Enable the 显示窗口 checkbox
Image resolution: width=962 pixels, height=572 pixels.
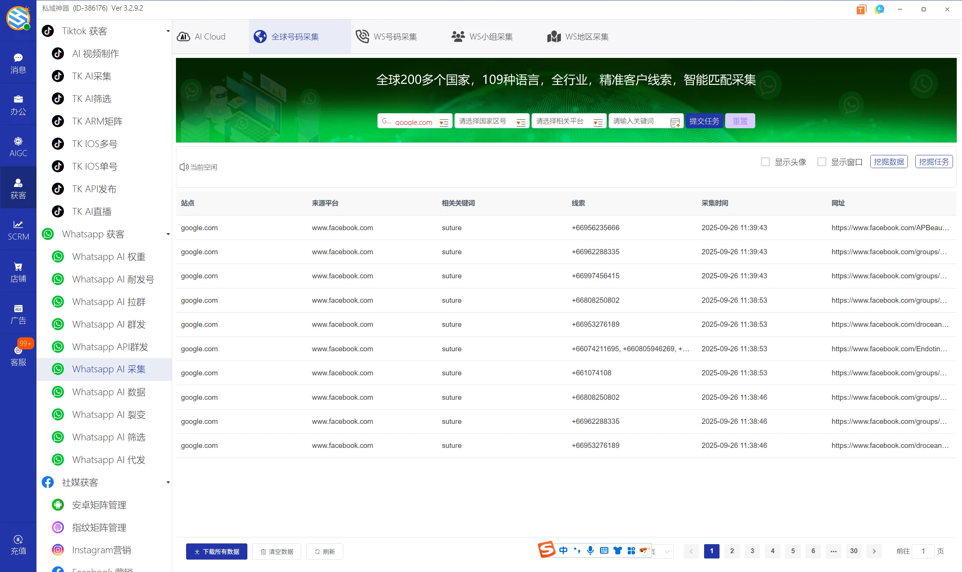click(822, 161)
